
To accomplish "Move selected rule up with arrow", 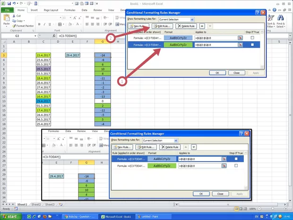I will [202, 26].
